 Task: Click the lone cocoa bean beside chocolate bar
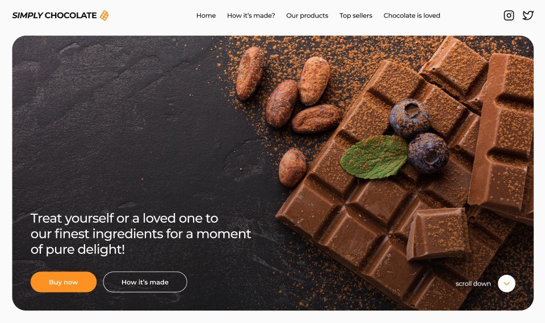292,168
